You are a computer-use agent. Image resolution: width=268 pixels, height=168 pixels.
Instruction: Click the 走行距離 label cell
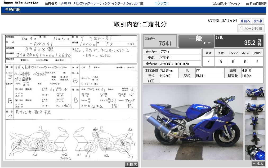(x=151, y=71)
